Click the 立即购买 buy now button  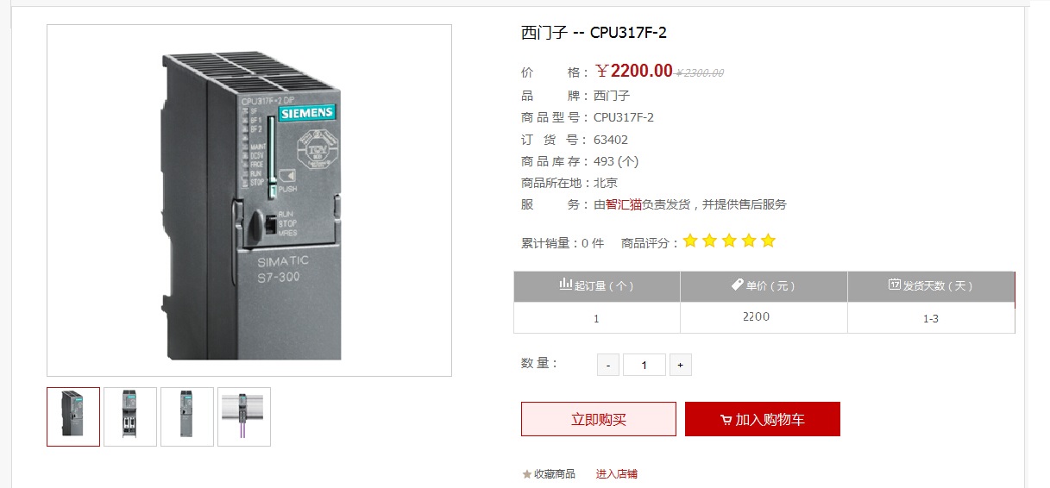pyautogui.click(x=599, y=419)
